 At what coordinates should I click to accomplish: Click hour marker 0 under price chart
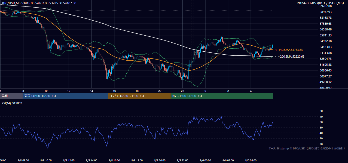coord(205,91)
